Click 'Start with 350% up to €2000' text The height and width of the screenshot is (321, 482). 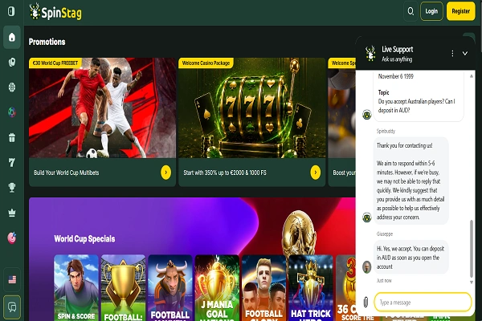[x=225, y=173]
